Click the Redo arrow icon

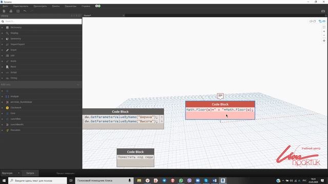tap(32, 11)
